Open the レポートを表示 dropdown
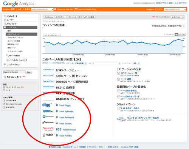This screenshot has height=149, width=189. coord(42,9)
